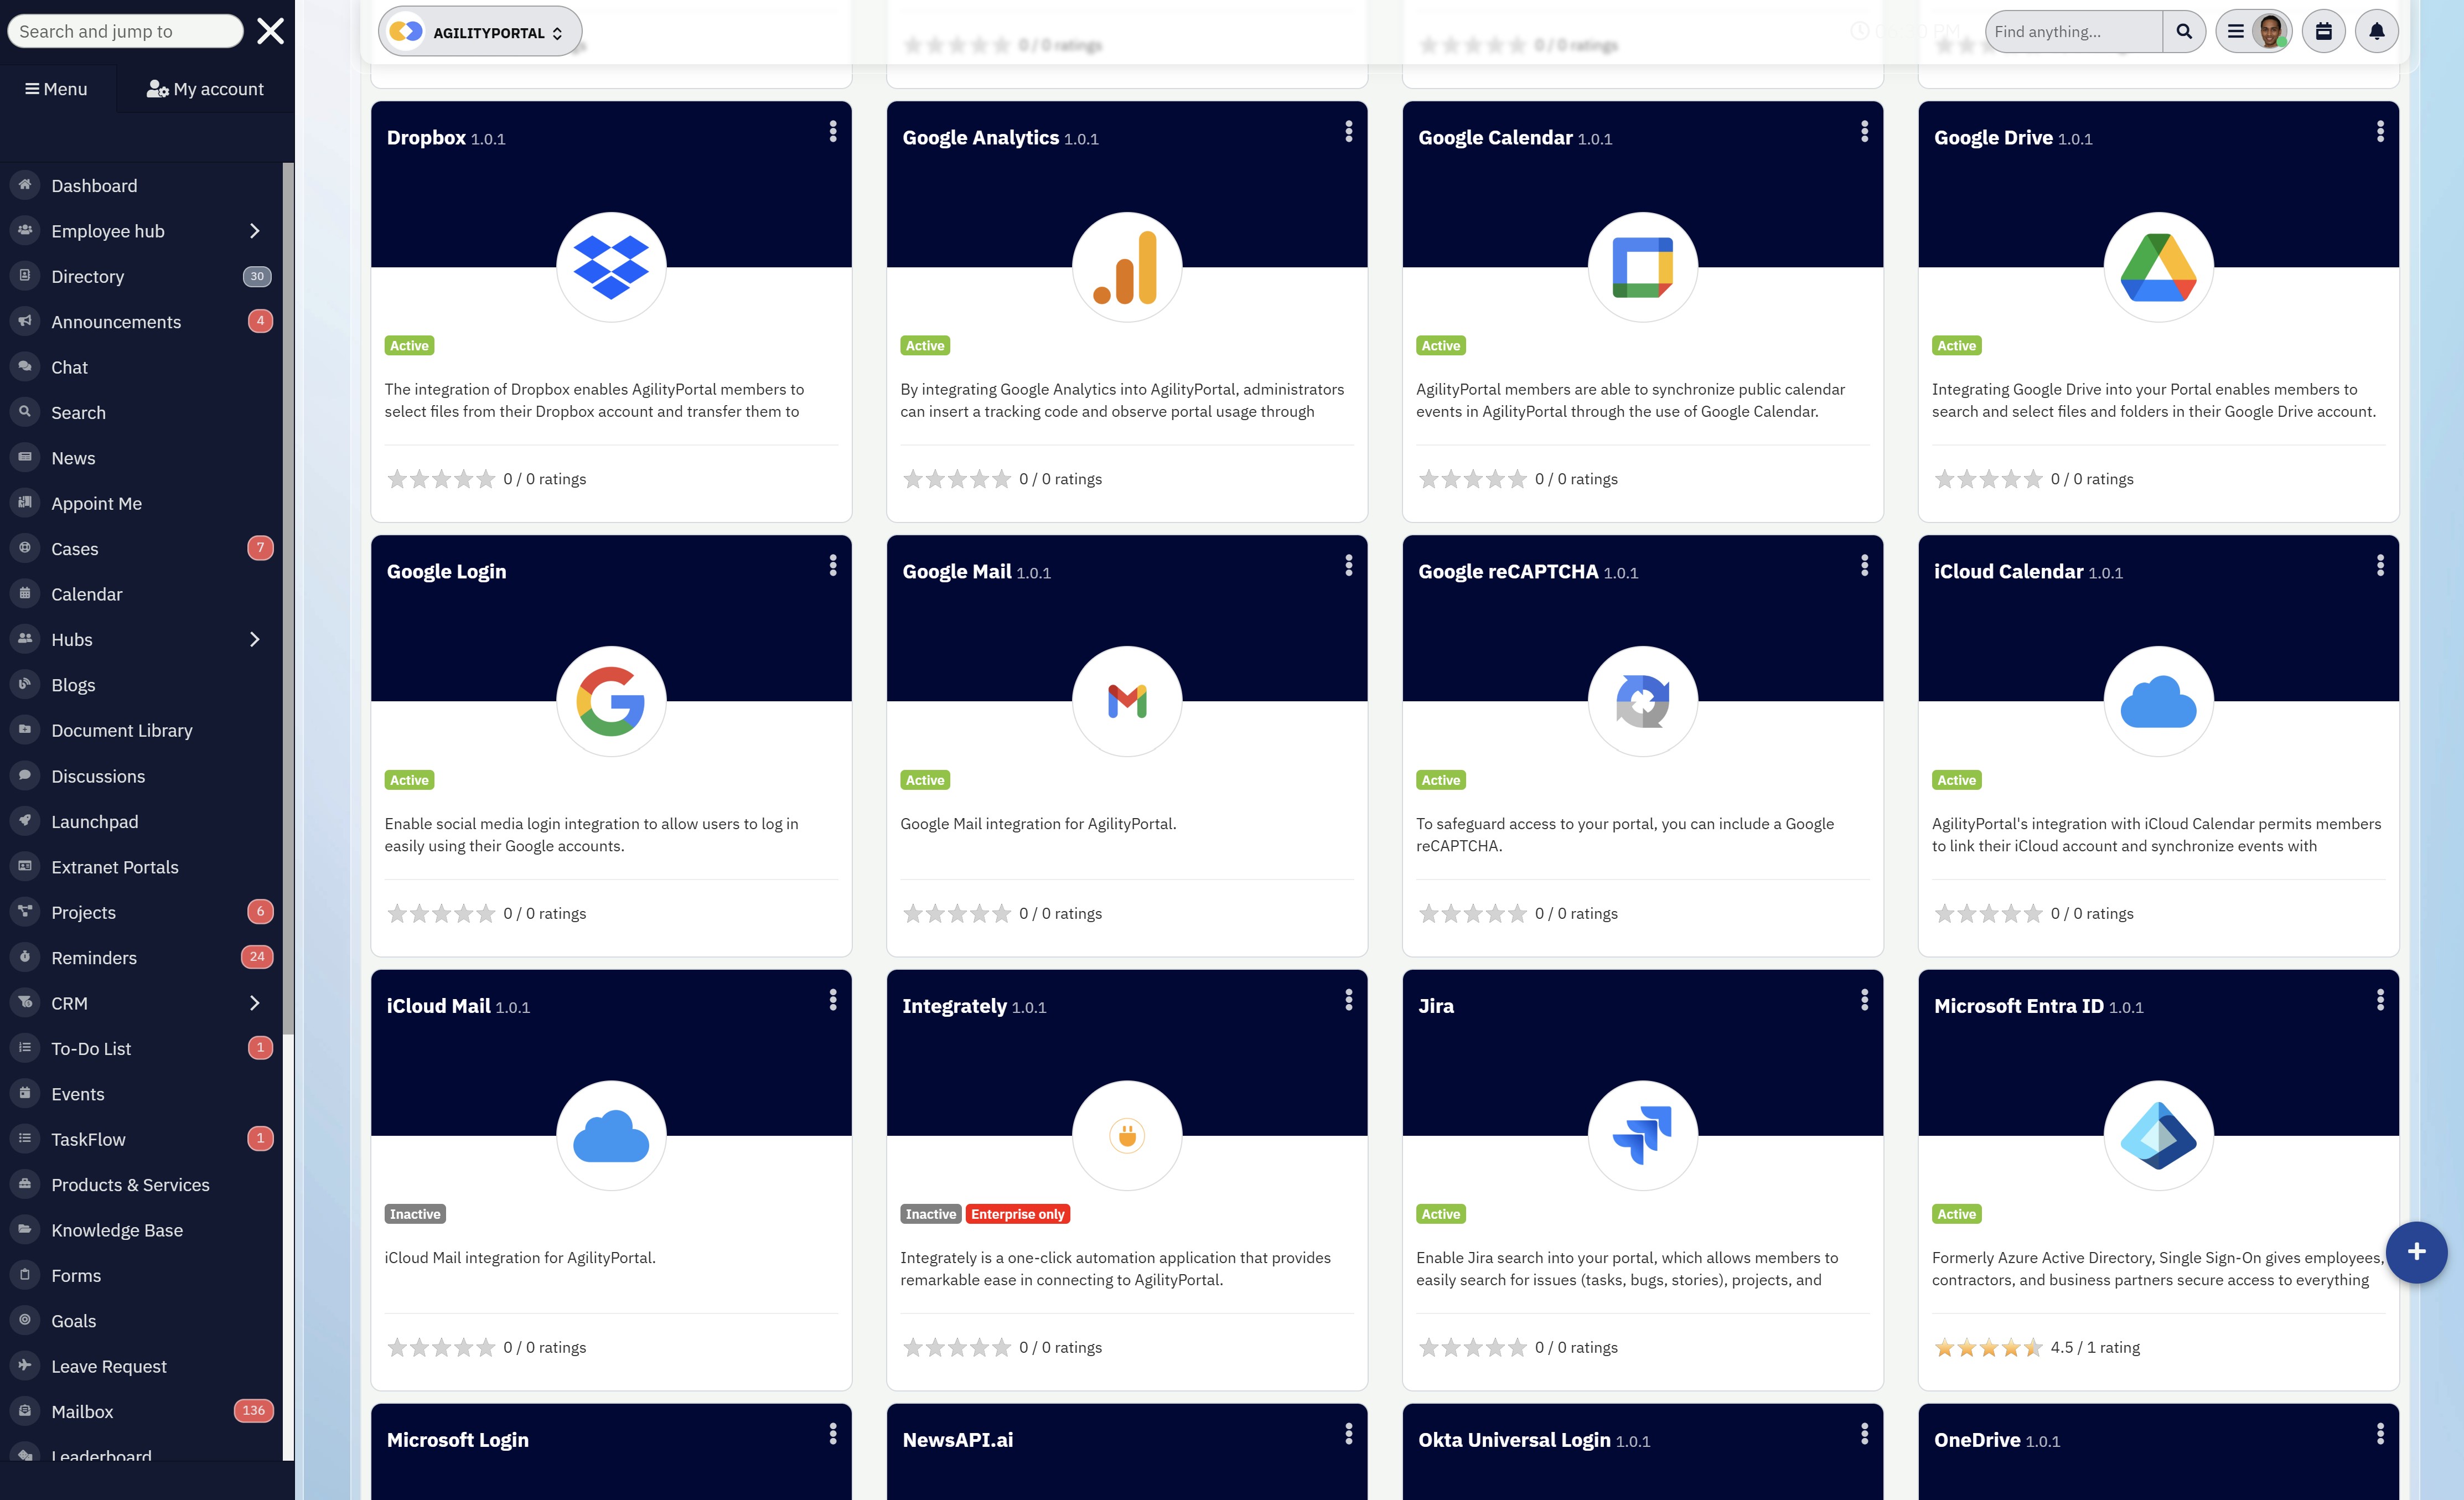2464x1500 pixels.
Task: Go to Mailbox in sidebar
Action: (x=82, y=1411)
